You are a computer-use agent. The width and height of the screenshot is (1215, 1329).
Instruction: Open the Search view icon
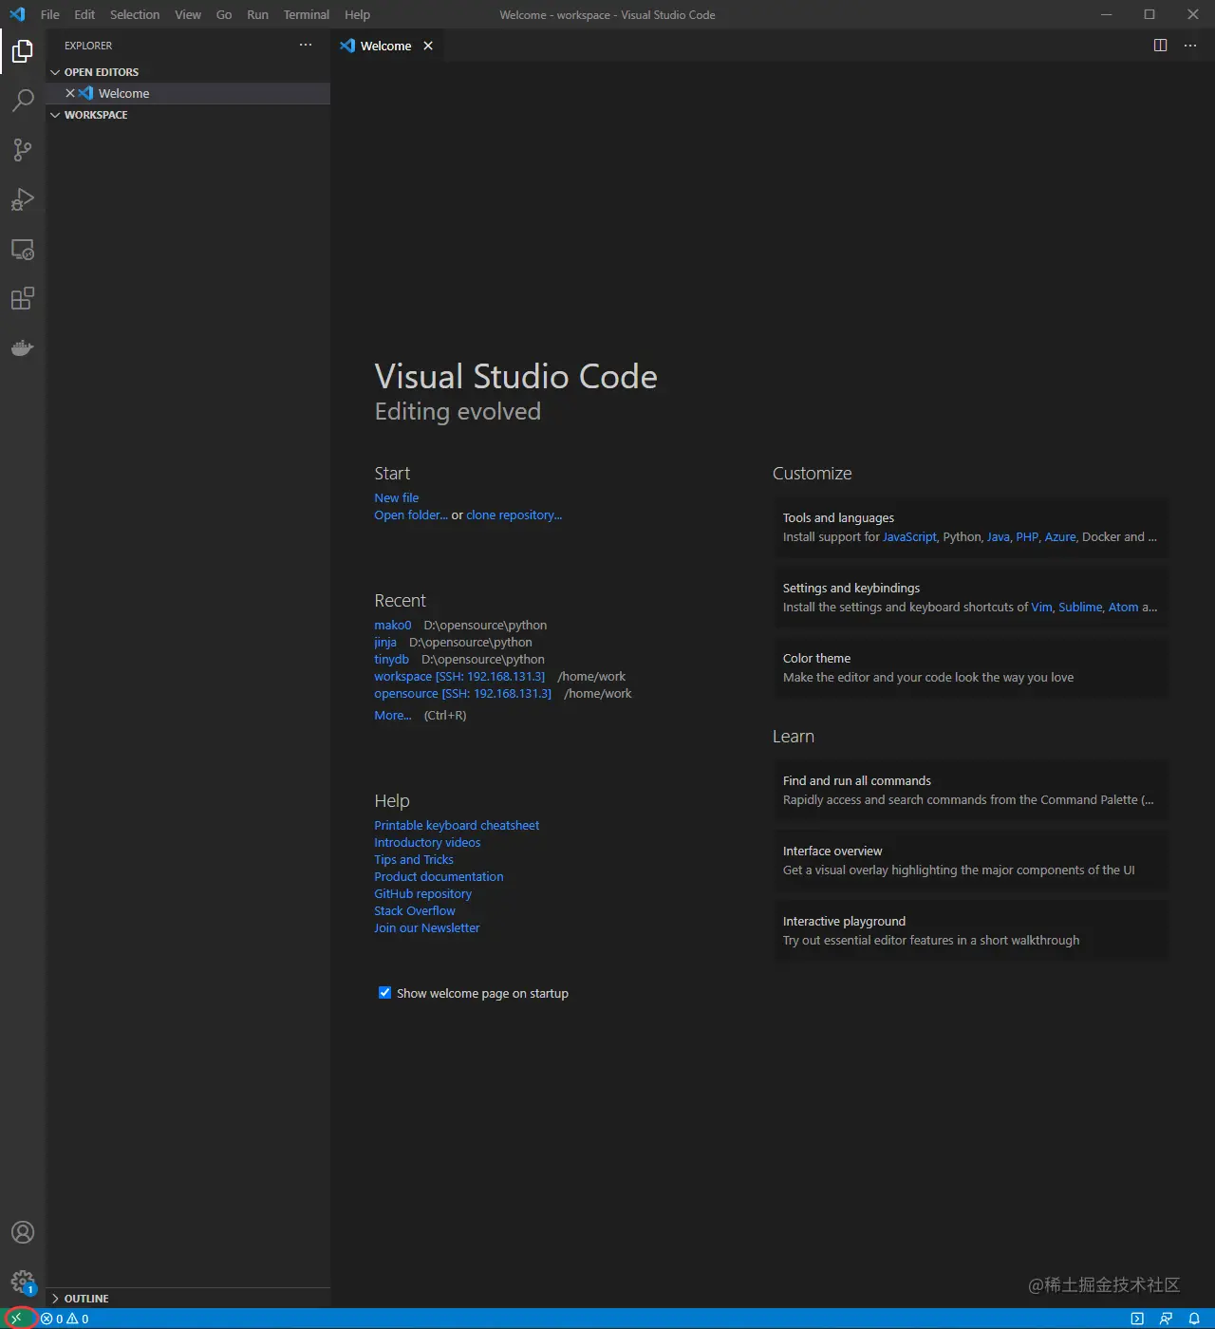click(23, 101)
